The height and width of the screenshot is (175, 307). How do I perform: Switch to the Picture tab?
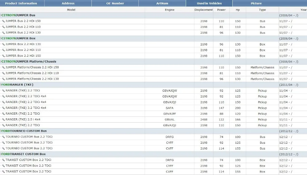256,3
